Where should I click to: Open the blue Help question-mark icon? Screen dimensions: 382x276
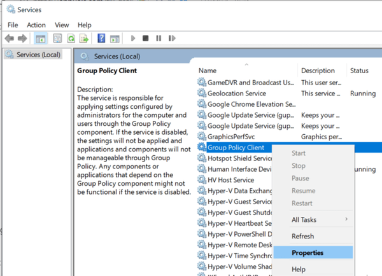click(101, 38)
